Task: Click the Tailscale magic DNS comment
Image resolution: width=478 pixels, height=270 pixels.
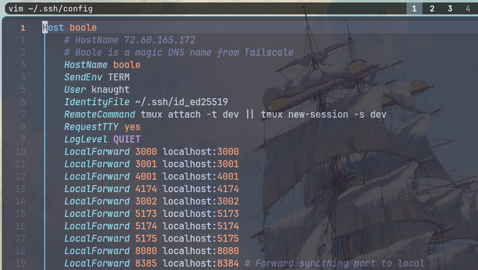Action: pyautogui.click(x=179, y=52)
